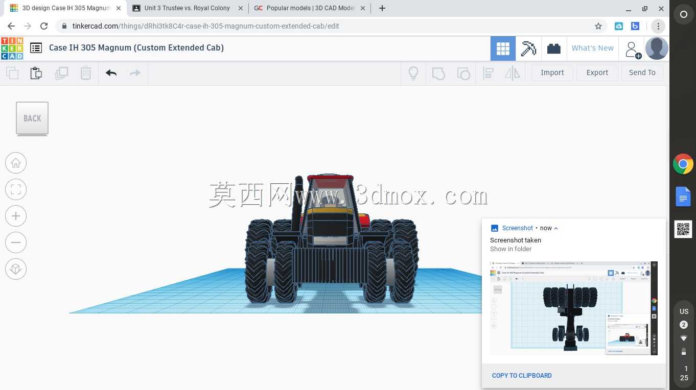Click the tractor model in the viewport
696x390 pixels.
[x=332, y=240]
